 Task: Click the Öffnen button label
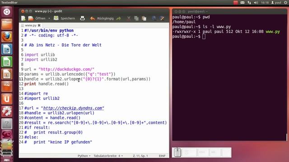point(40,18)
